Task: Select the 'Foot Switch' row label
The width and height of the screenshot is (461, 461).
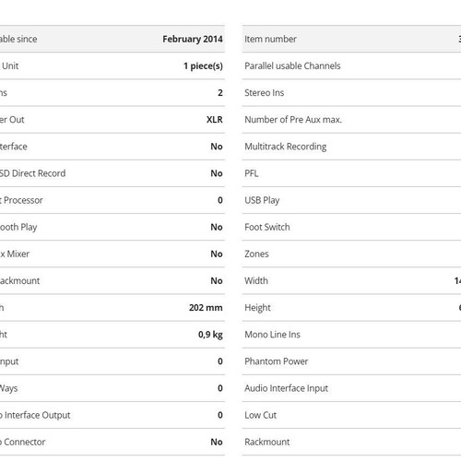Action: (267, 227)
